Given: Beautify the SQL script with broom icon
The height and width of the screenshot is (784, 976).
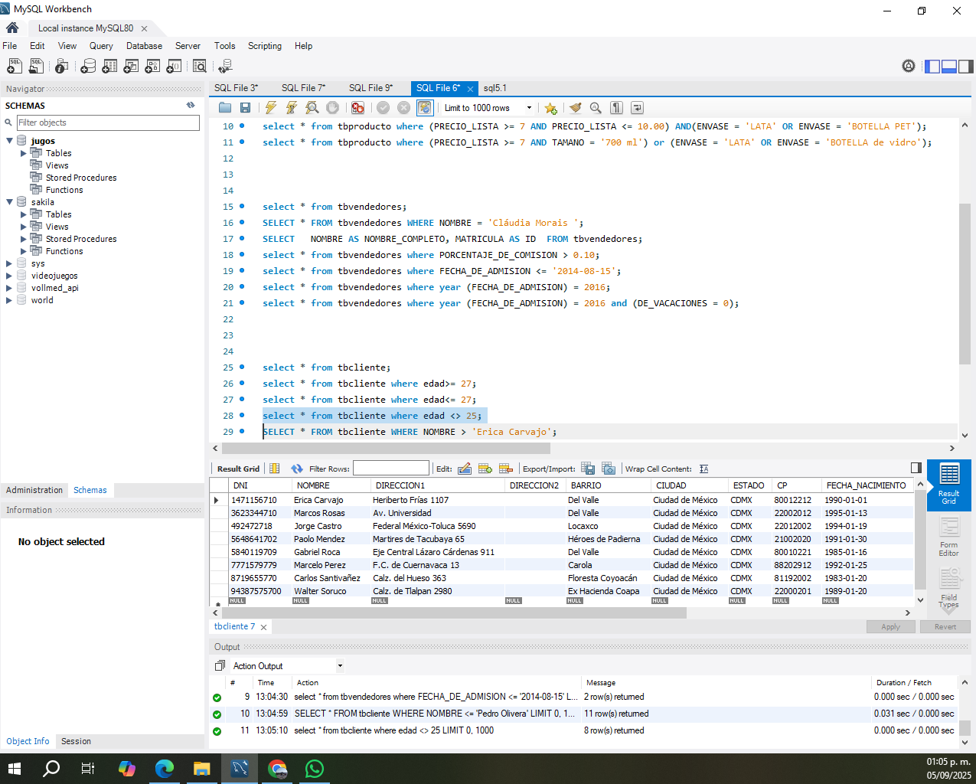Looking at the screenshot, I should click(x=576, y=108).
